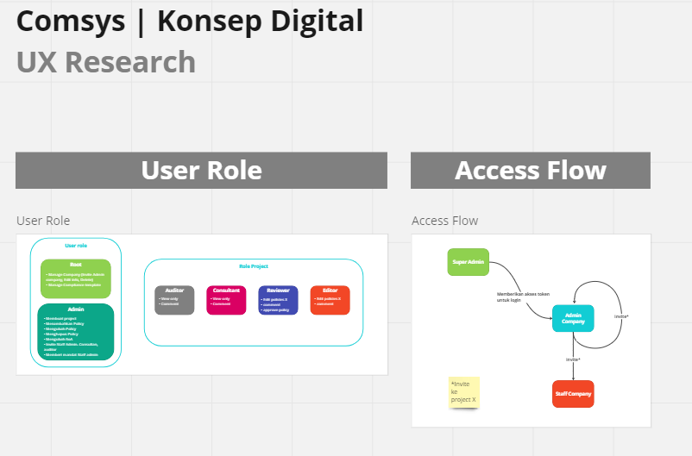Viewport: 692px width, 456px height.
Task: Select the 'invite*' label on the self-loop arrow
Action: [621, 316]
